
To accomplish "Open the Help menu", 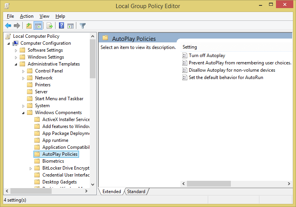I will [x=60, y=16].
